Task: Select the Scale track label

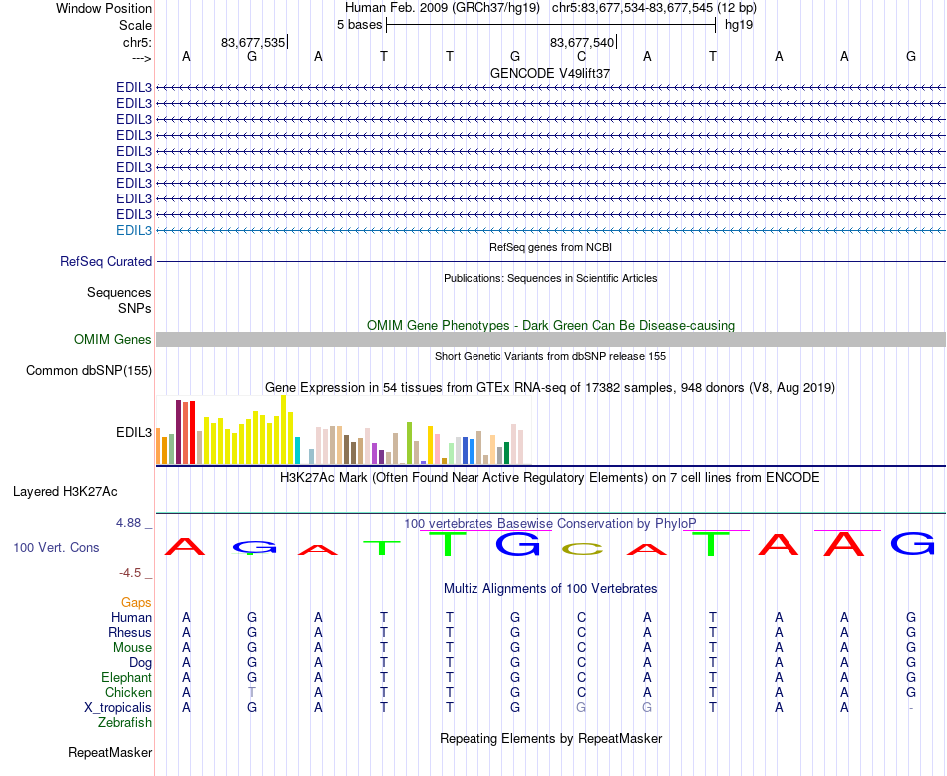Action: (x=135, y=25)
